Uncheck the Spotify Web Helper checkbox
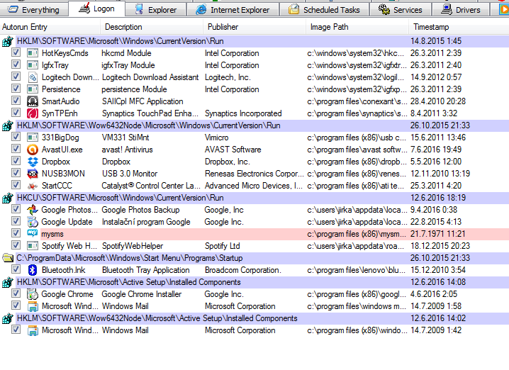509x370 pixels. pos(16,245)
